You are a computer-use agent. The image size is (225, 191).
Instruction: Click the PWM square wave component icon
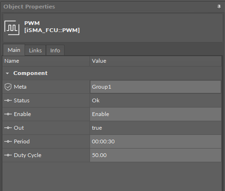(x=12, y=28)
